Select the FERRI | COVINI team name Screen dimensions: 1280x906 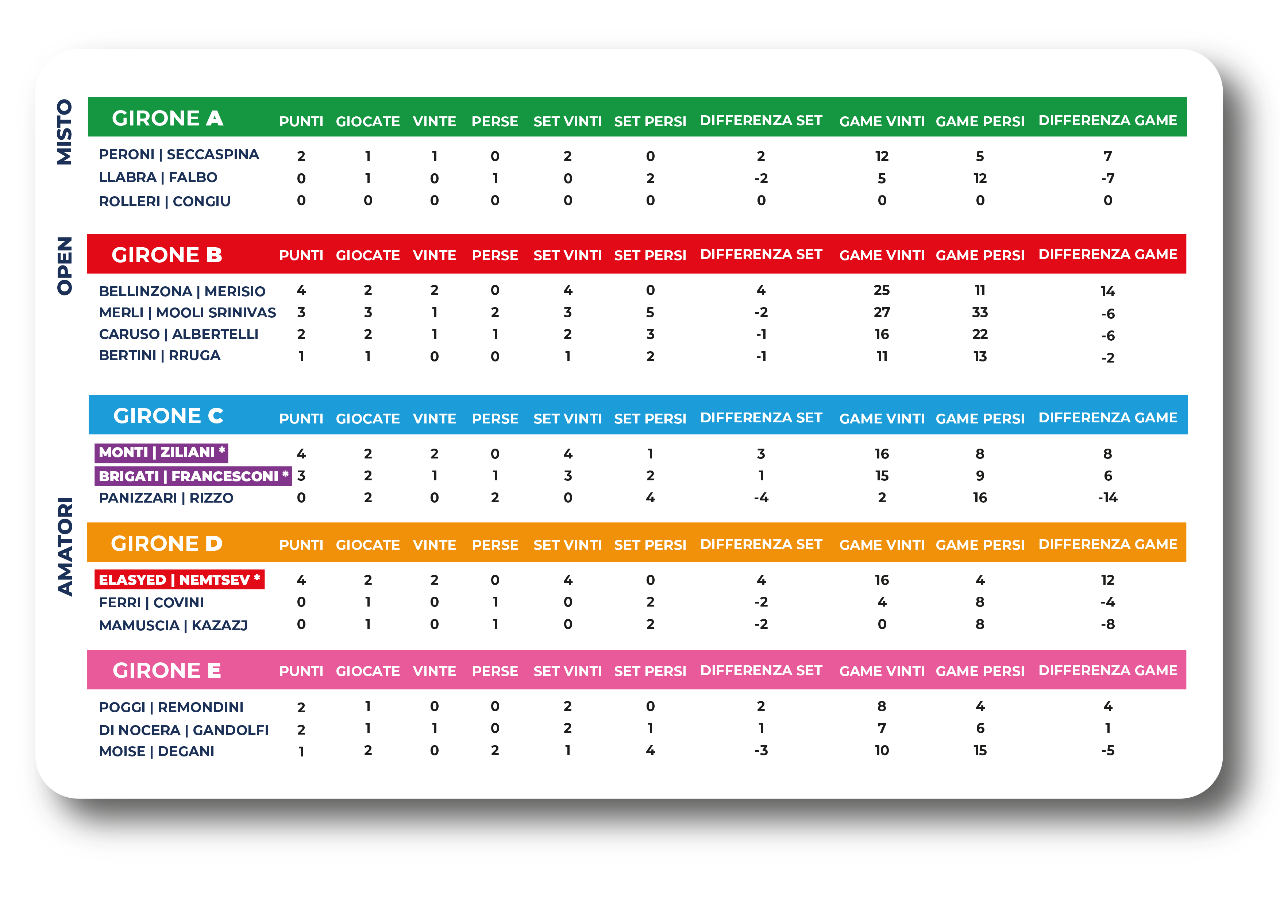(151, 603)
